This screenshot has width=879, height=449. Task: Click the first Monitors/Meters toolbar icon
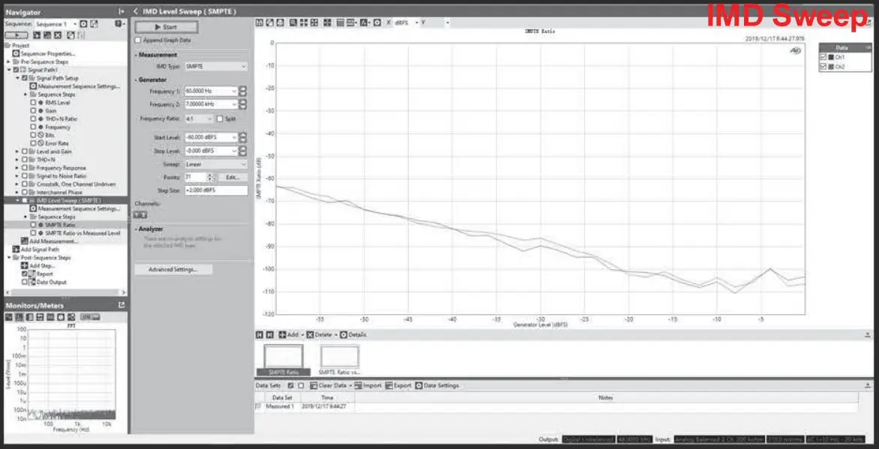tap(10, 317)
